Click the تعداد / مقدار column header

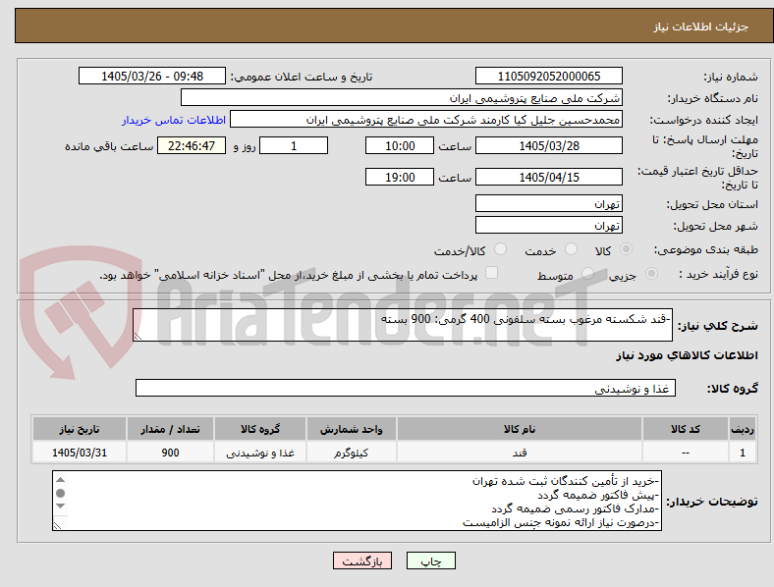(x=170, y=429)
